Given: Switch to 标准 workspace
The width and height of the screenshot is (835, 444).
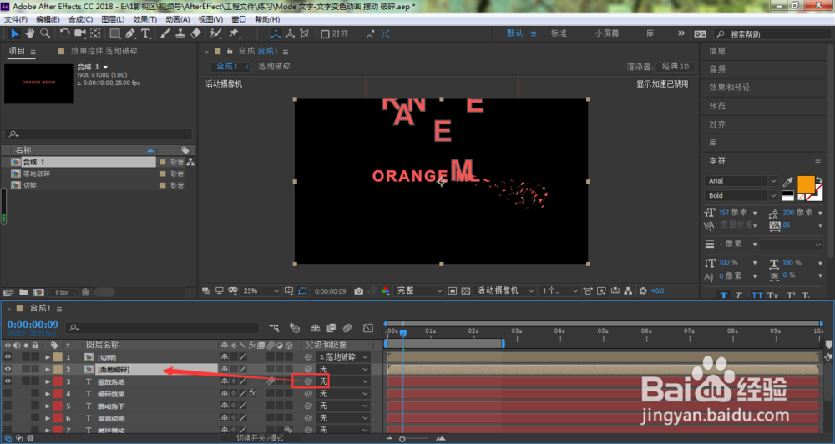Looking at the screenshot, I should [559, 33].
